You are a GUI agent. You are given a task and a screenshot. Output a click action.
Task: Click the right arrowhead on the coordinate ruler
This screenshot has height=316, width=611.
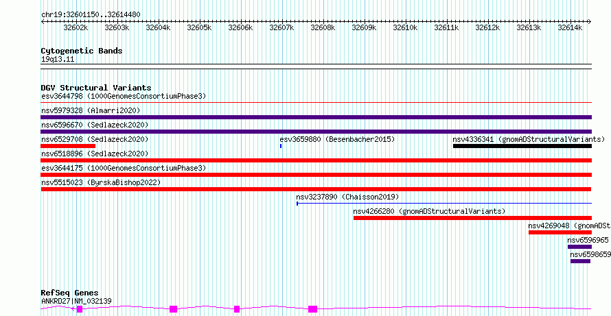(x=590, y=21)
